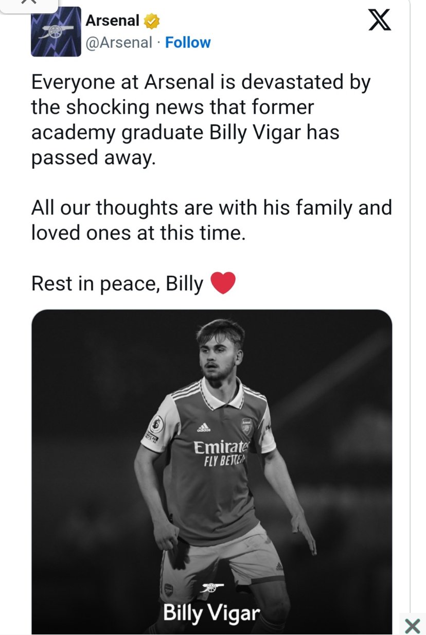
Task: Click the gold verified badge
Action: (152, 21)
